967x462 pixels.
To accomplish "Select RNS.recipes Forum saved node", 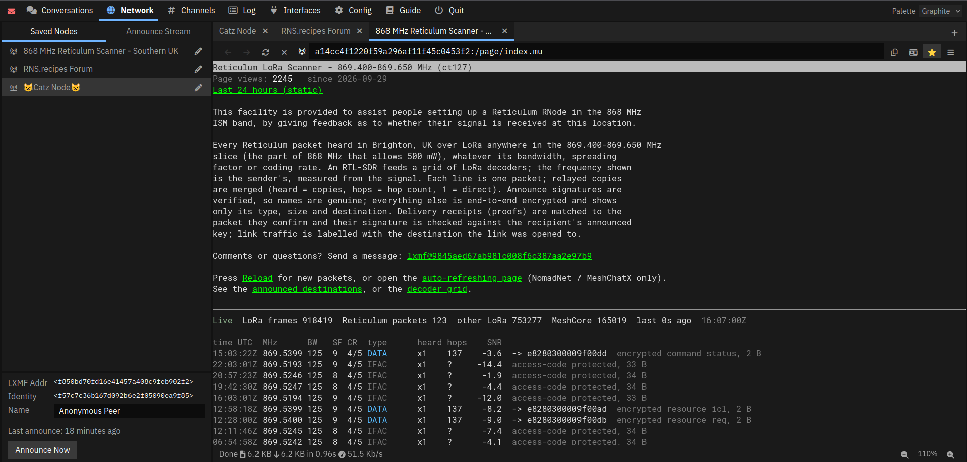I will [x=58, y=69].
